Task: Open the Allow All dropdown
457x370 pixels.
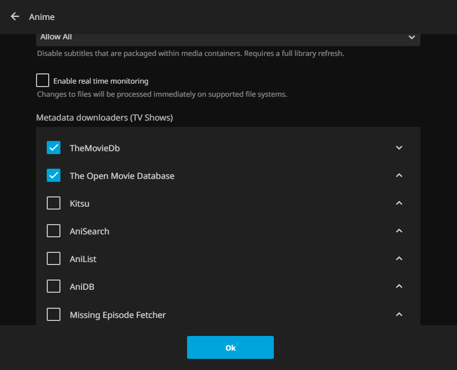Action: click(228, 38)
